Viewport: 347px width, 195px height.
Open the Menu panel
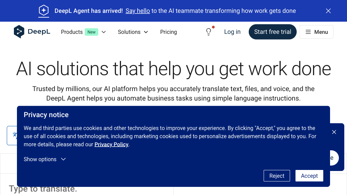point(316,31)
